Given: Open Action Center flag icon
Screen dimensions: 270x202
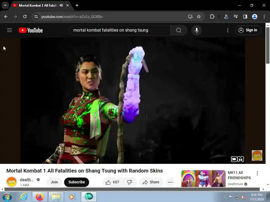Looking at the screenshot, I should click(230, 197).
